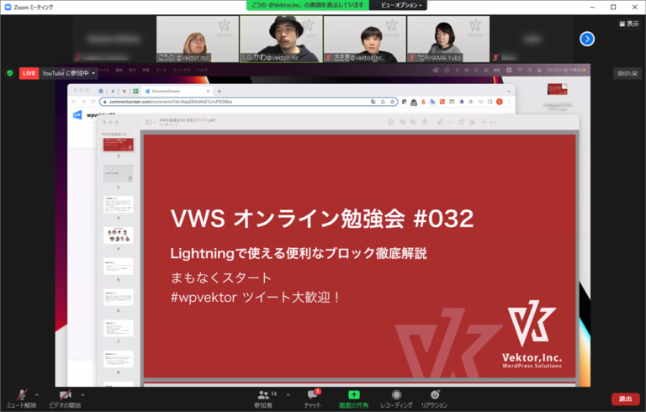Show next participants with blue arrow
Viewport: 646px width, 412px height.
click(x=587, y=40)
